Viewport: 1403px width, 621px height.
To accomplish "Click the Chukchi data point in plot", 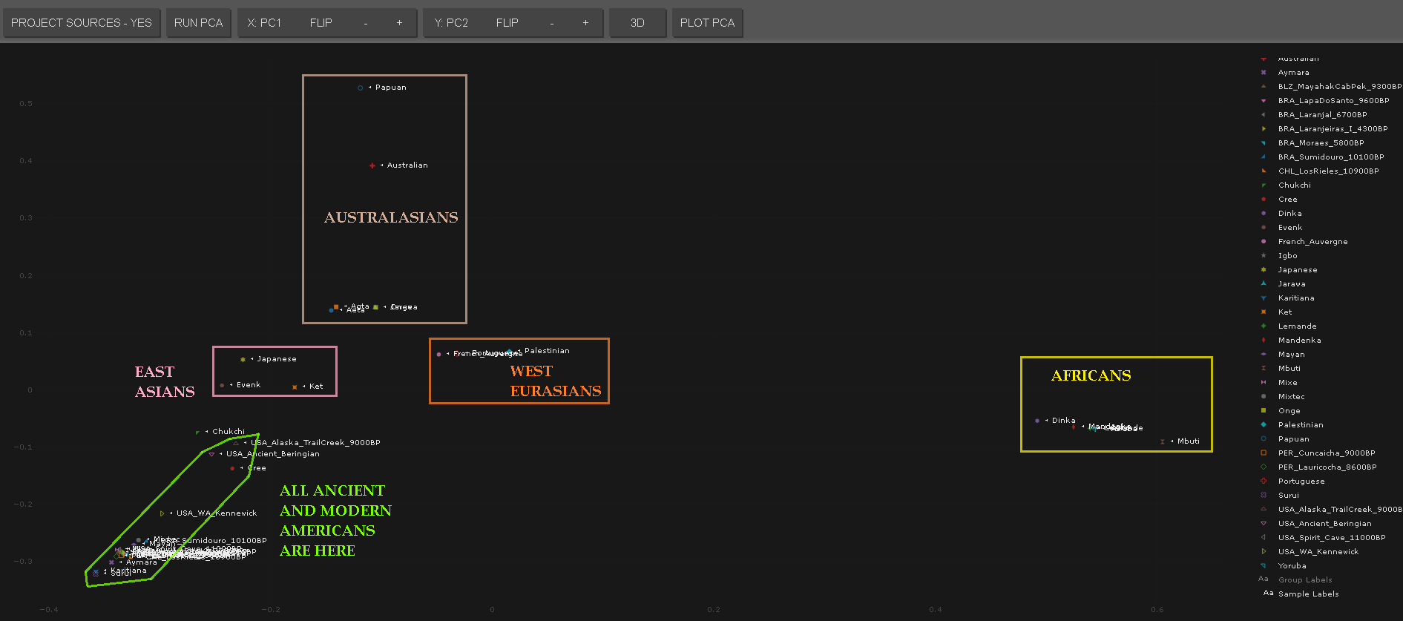I will tap(197, 432).
